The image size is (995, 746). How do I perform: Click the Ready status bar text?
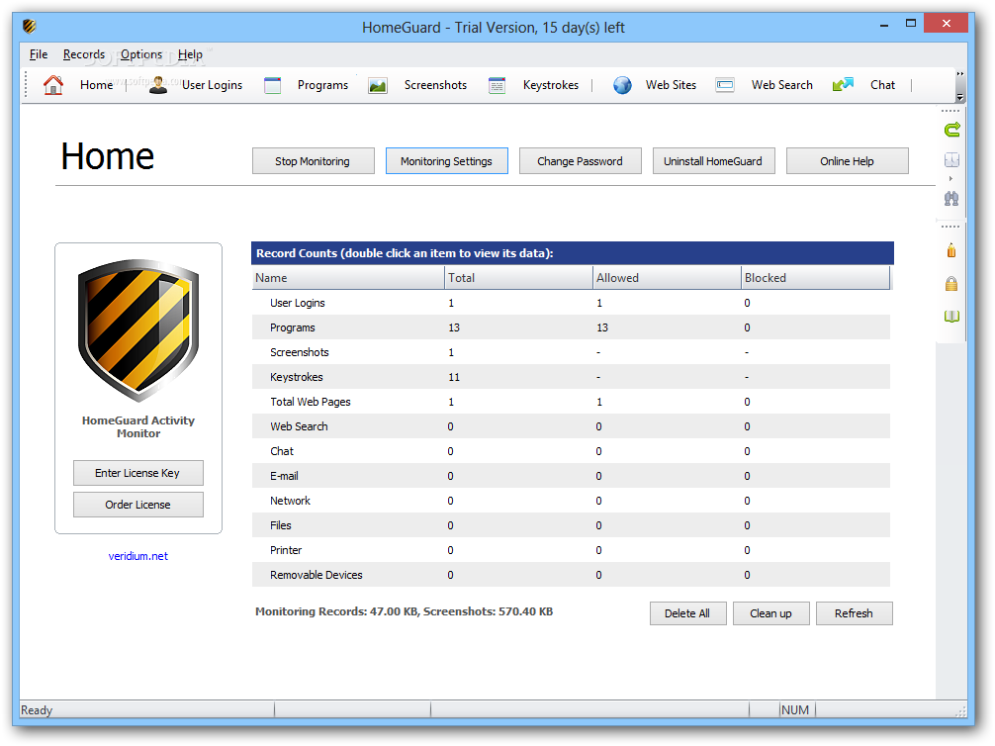pyautogui.click(x=37, y=709)
